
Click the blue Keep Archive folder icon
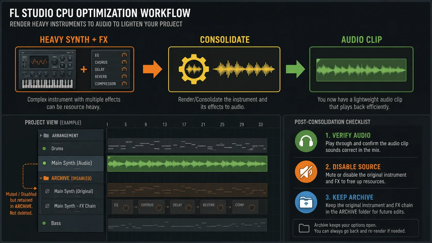point(306,202)
